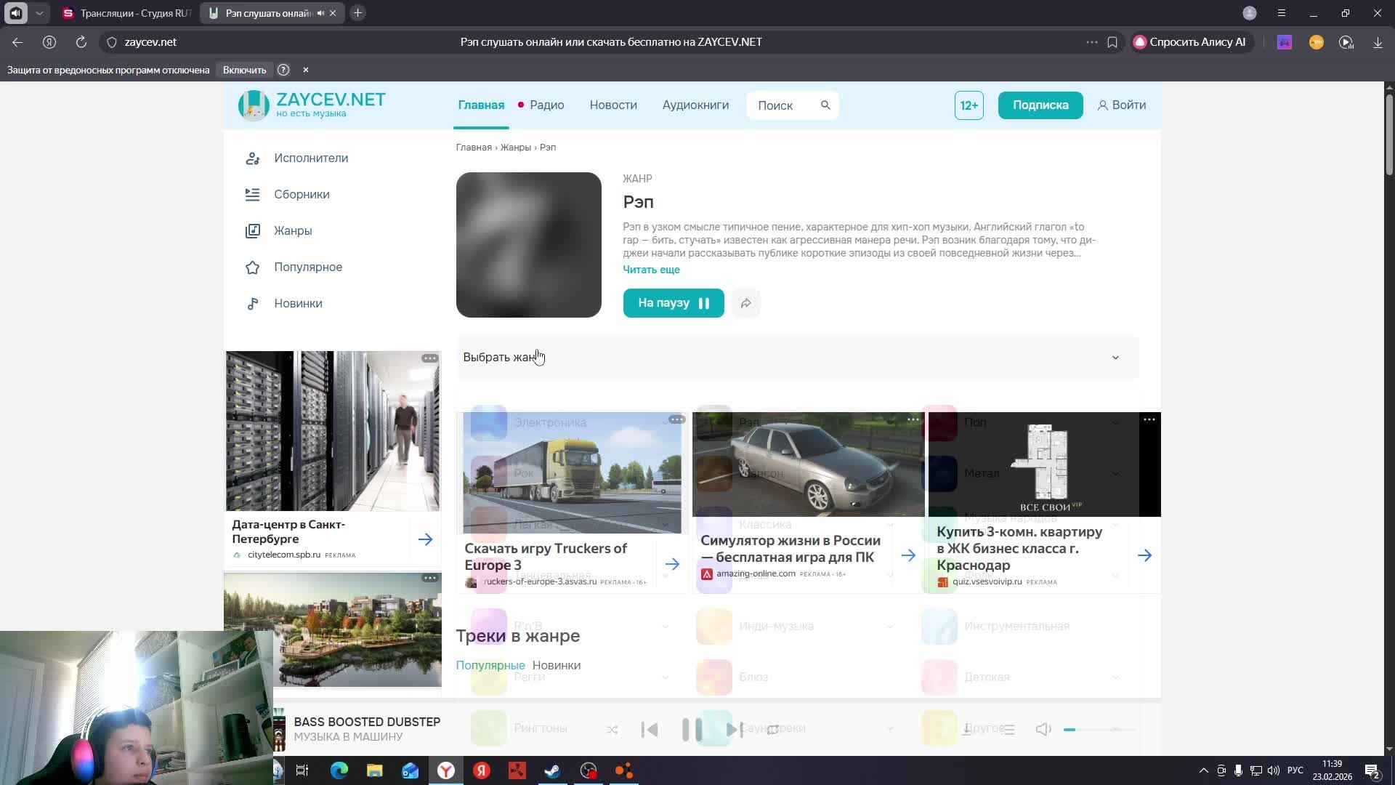The image size is (1395, 785).
Task: Switch to the Новинки tracks tab
Action: click(x=556, y=665)
